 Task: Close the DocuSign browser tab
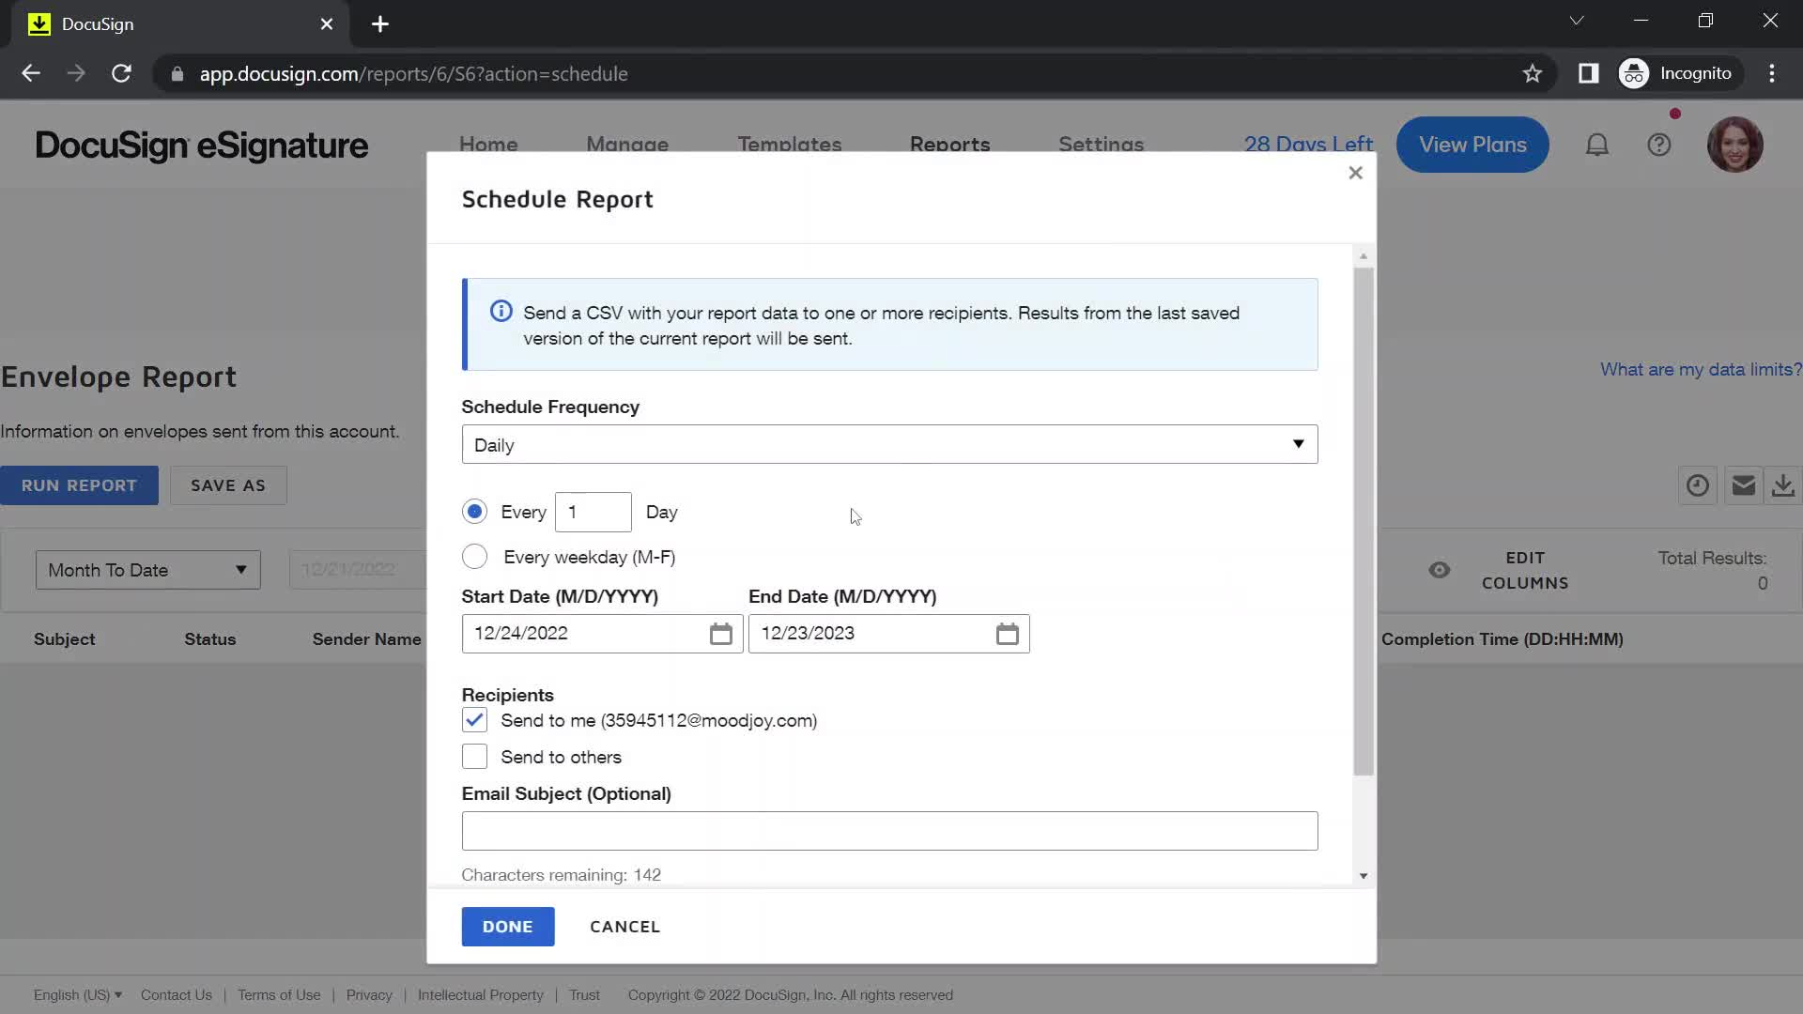click(x=326, y=24)
